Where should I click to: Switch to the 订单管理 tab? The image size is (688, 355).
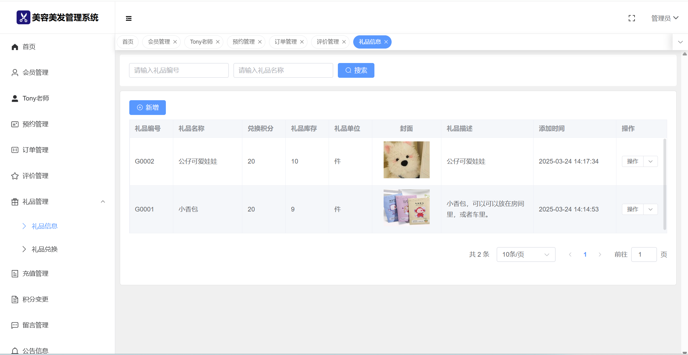286,42
